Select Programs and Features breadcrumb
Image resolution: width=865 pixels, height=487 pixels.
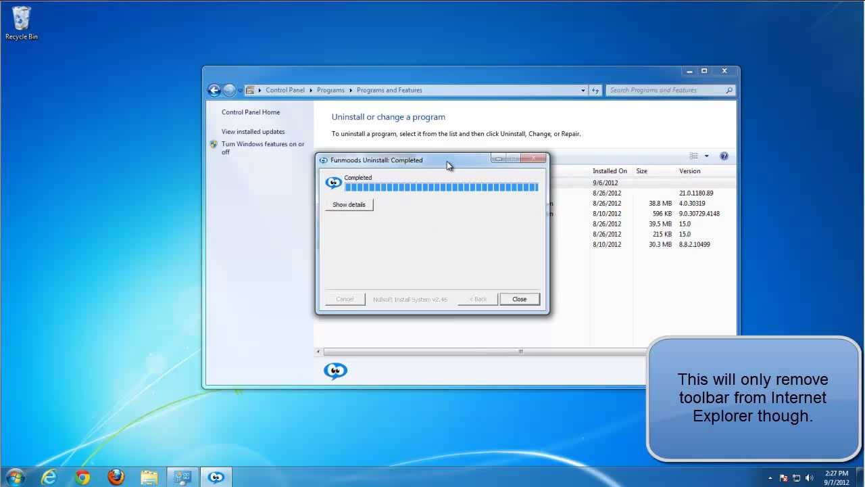tap(389, 90)
